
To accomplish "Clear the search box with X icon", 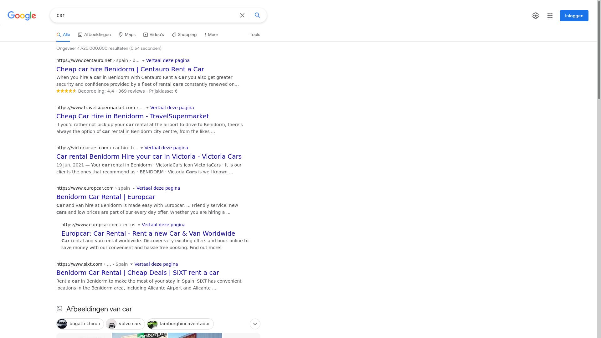I will pos(242,15).
